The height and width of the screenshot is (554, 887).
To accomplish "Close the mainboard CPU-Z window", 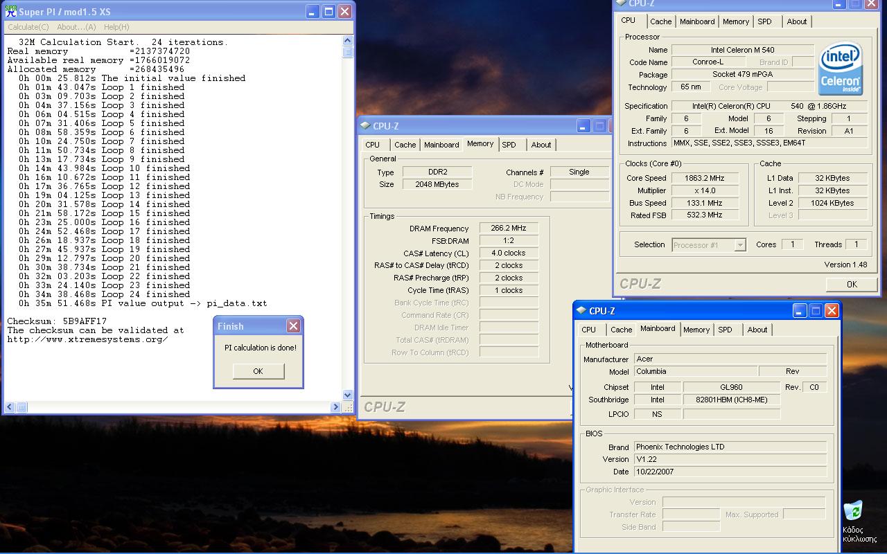I will pyautogui.click(x=832, y=311).
